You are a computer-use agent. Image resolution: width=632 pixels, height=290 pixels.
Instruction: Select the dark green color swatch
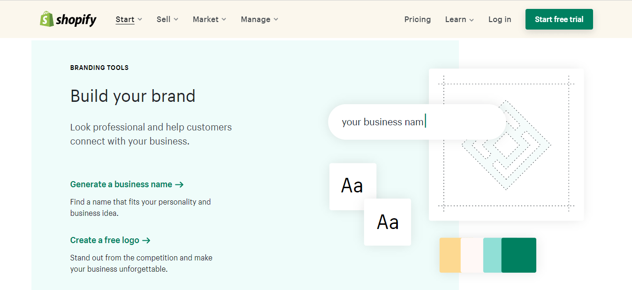click(x=519, y=255)
